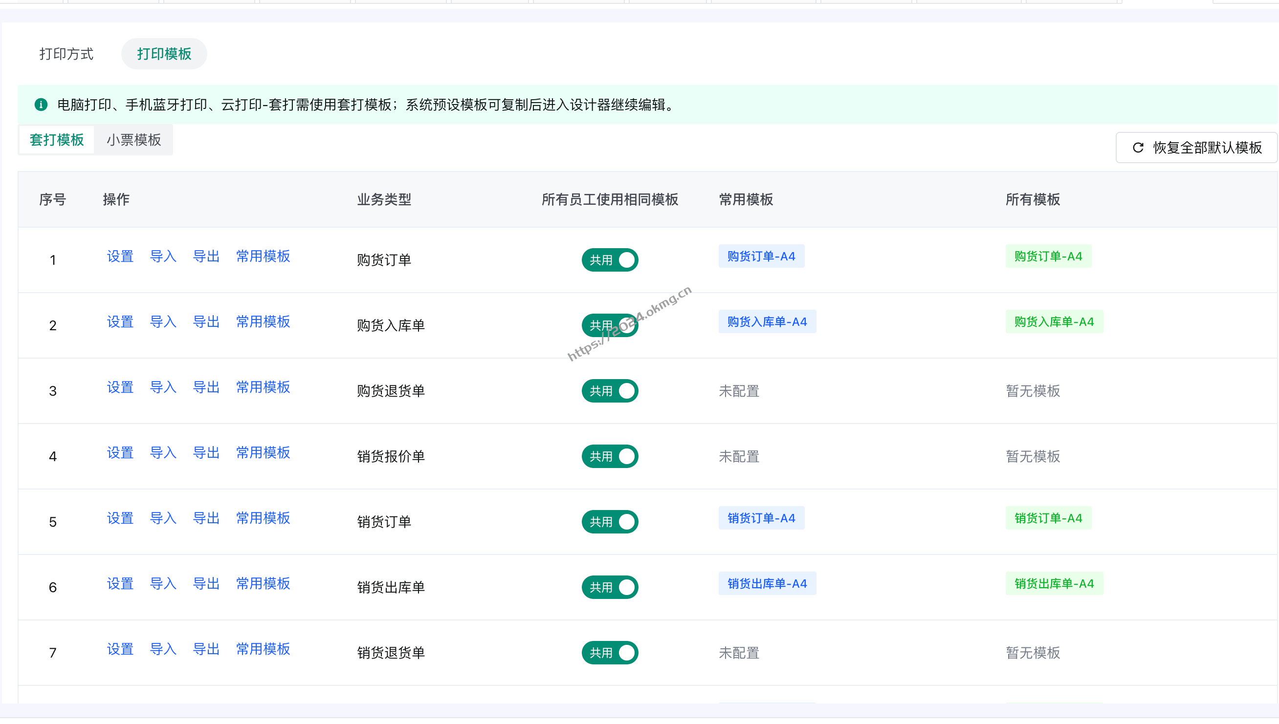The image size is (1279, 724).
Task: Click the green 销货订单-A4 template tag
Action: (x=1049, y=518)
